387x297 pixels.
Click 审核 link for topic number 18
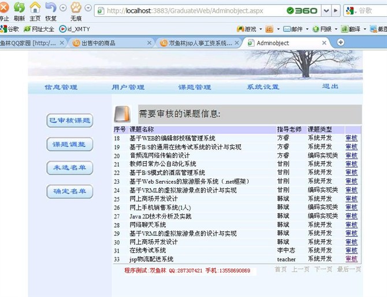[x=351, y=138]
